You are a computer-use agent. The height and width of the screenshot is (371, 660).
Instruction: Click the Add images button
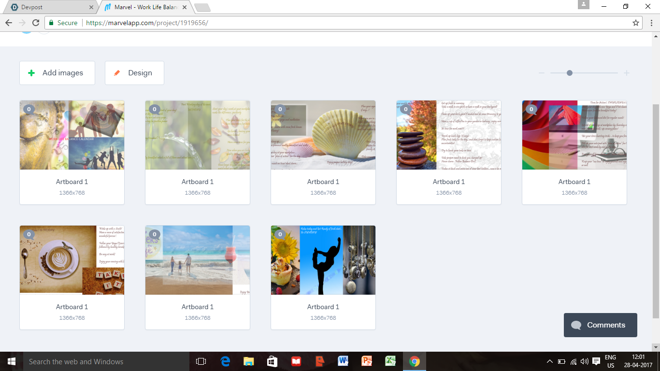(57, 72)
